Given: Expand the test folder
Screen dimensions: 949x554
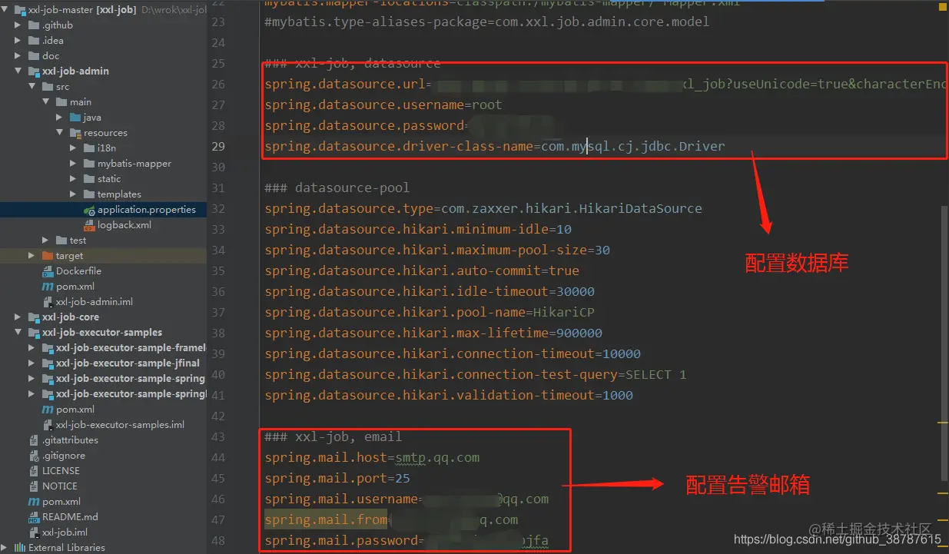Looking at the screenshot, I should (46, 241).
